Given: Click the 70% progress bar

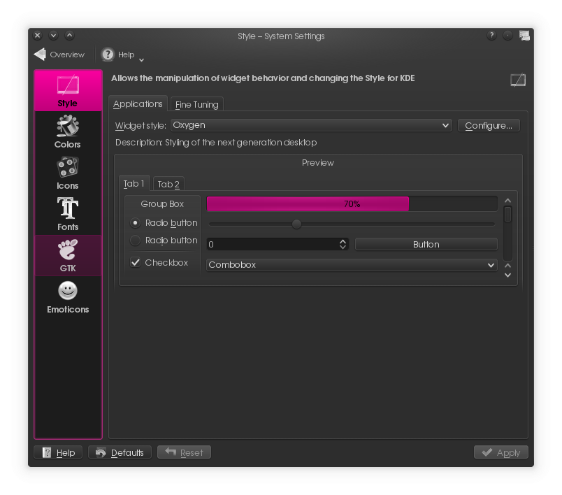Looking at the screenshot, I should [x=352, y=204].
